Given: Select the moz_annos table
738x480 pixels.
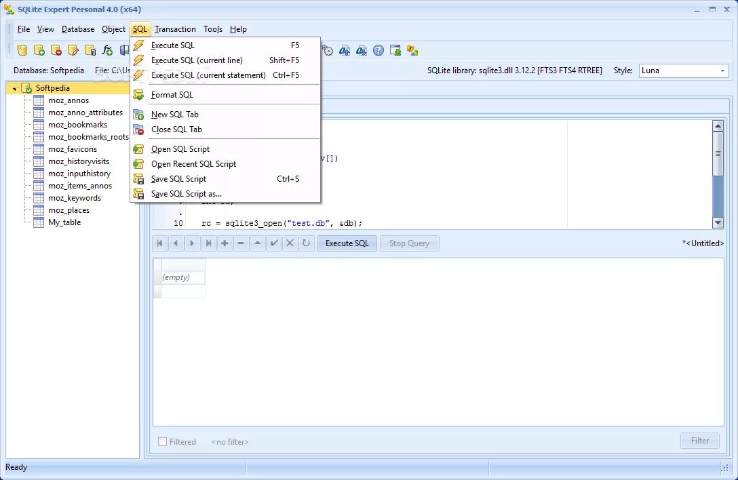Looking at the screenshot, I should pyautogui.click(x=69, y=100).
